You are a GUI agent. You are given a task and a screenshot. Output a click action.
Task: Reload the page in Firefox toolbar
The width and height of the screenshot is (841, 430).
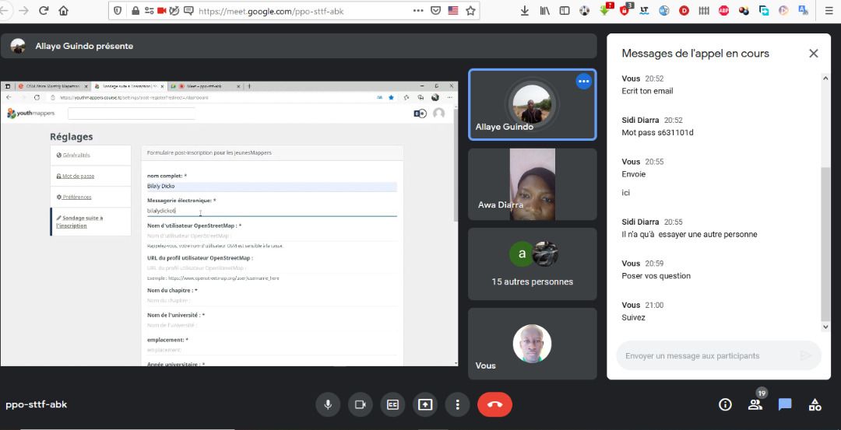[44, 11]
